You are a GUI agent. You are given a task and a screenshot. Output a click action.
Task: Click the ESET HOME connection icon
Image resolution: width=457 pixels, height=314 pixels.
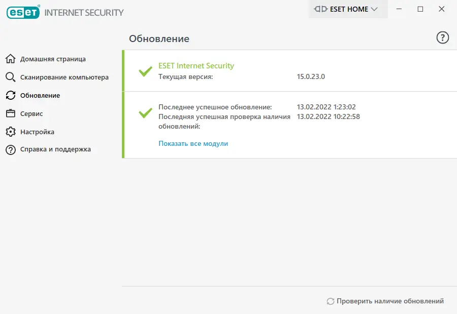coord(320,9)
